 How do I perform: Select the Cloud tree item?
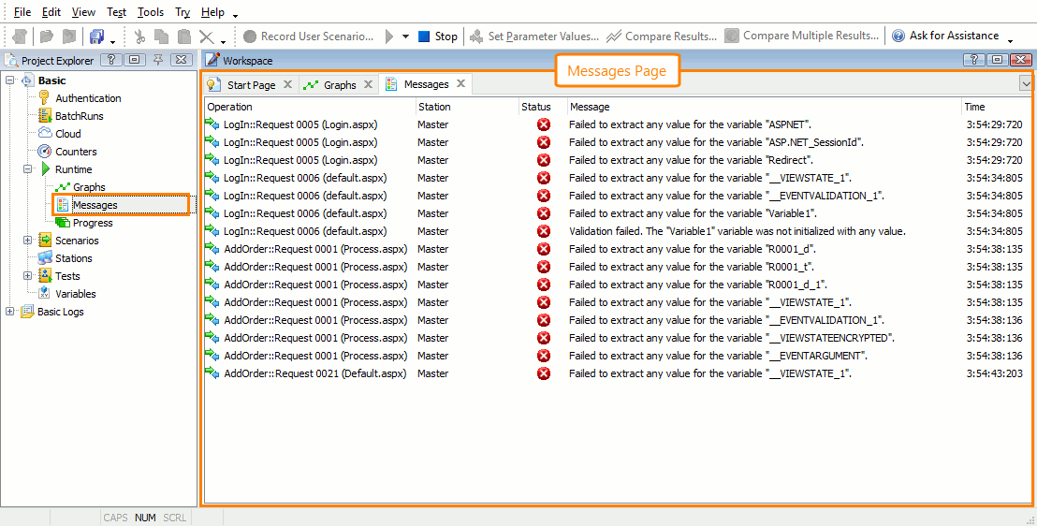point(67,134)
